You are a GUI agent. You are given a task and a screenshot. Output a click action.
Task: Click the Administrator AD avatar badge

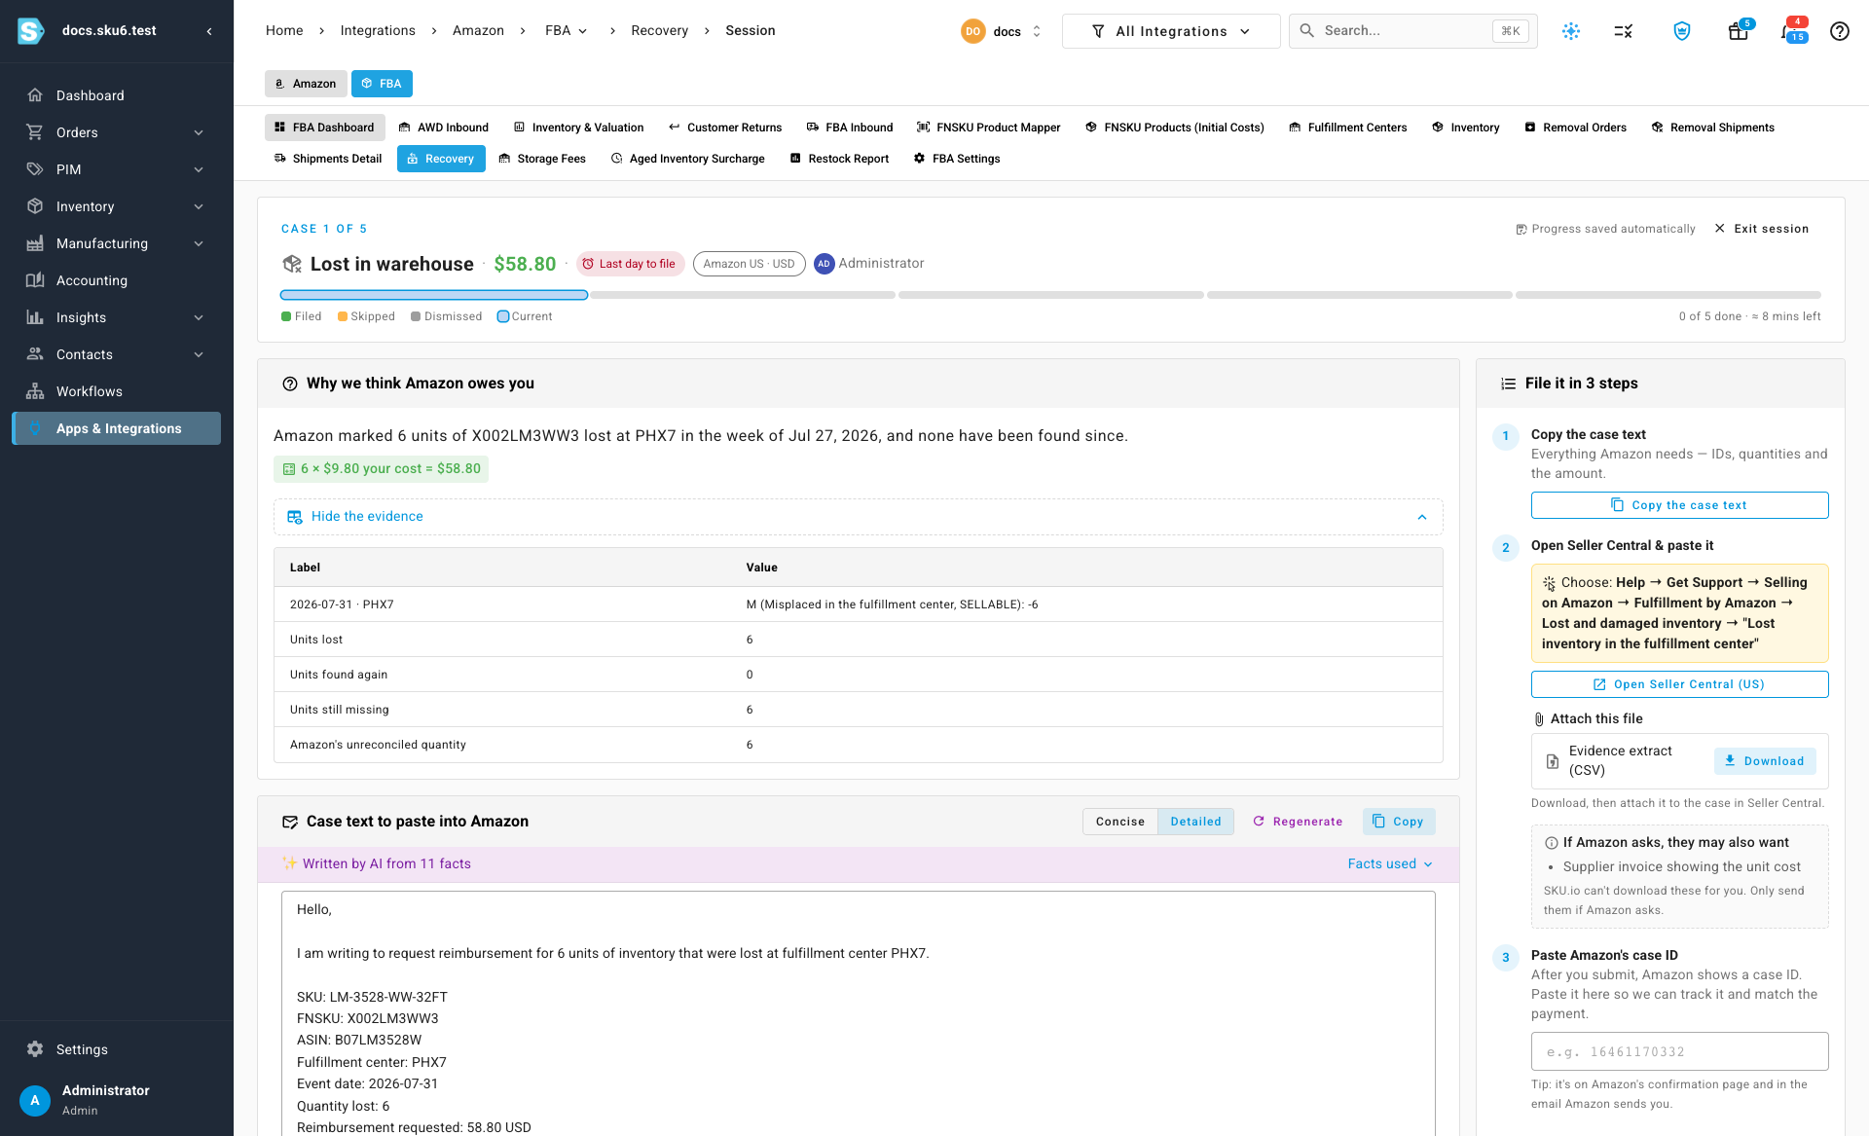click(x=825, y=264)
